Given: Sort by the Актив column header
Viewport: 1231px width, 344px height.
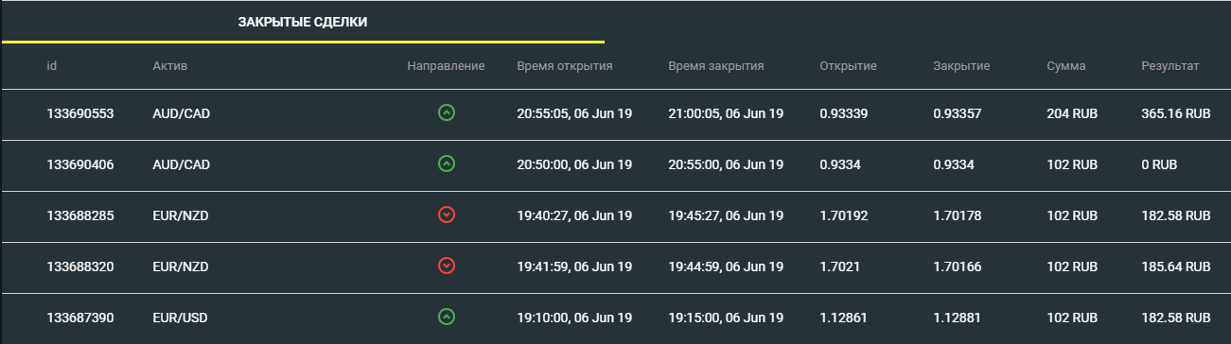Looking at the screenshot, I should pyautogui.click(x=170, y=66).
